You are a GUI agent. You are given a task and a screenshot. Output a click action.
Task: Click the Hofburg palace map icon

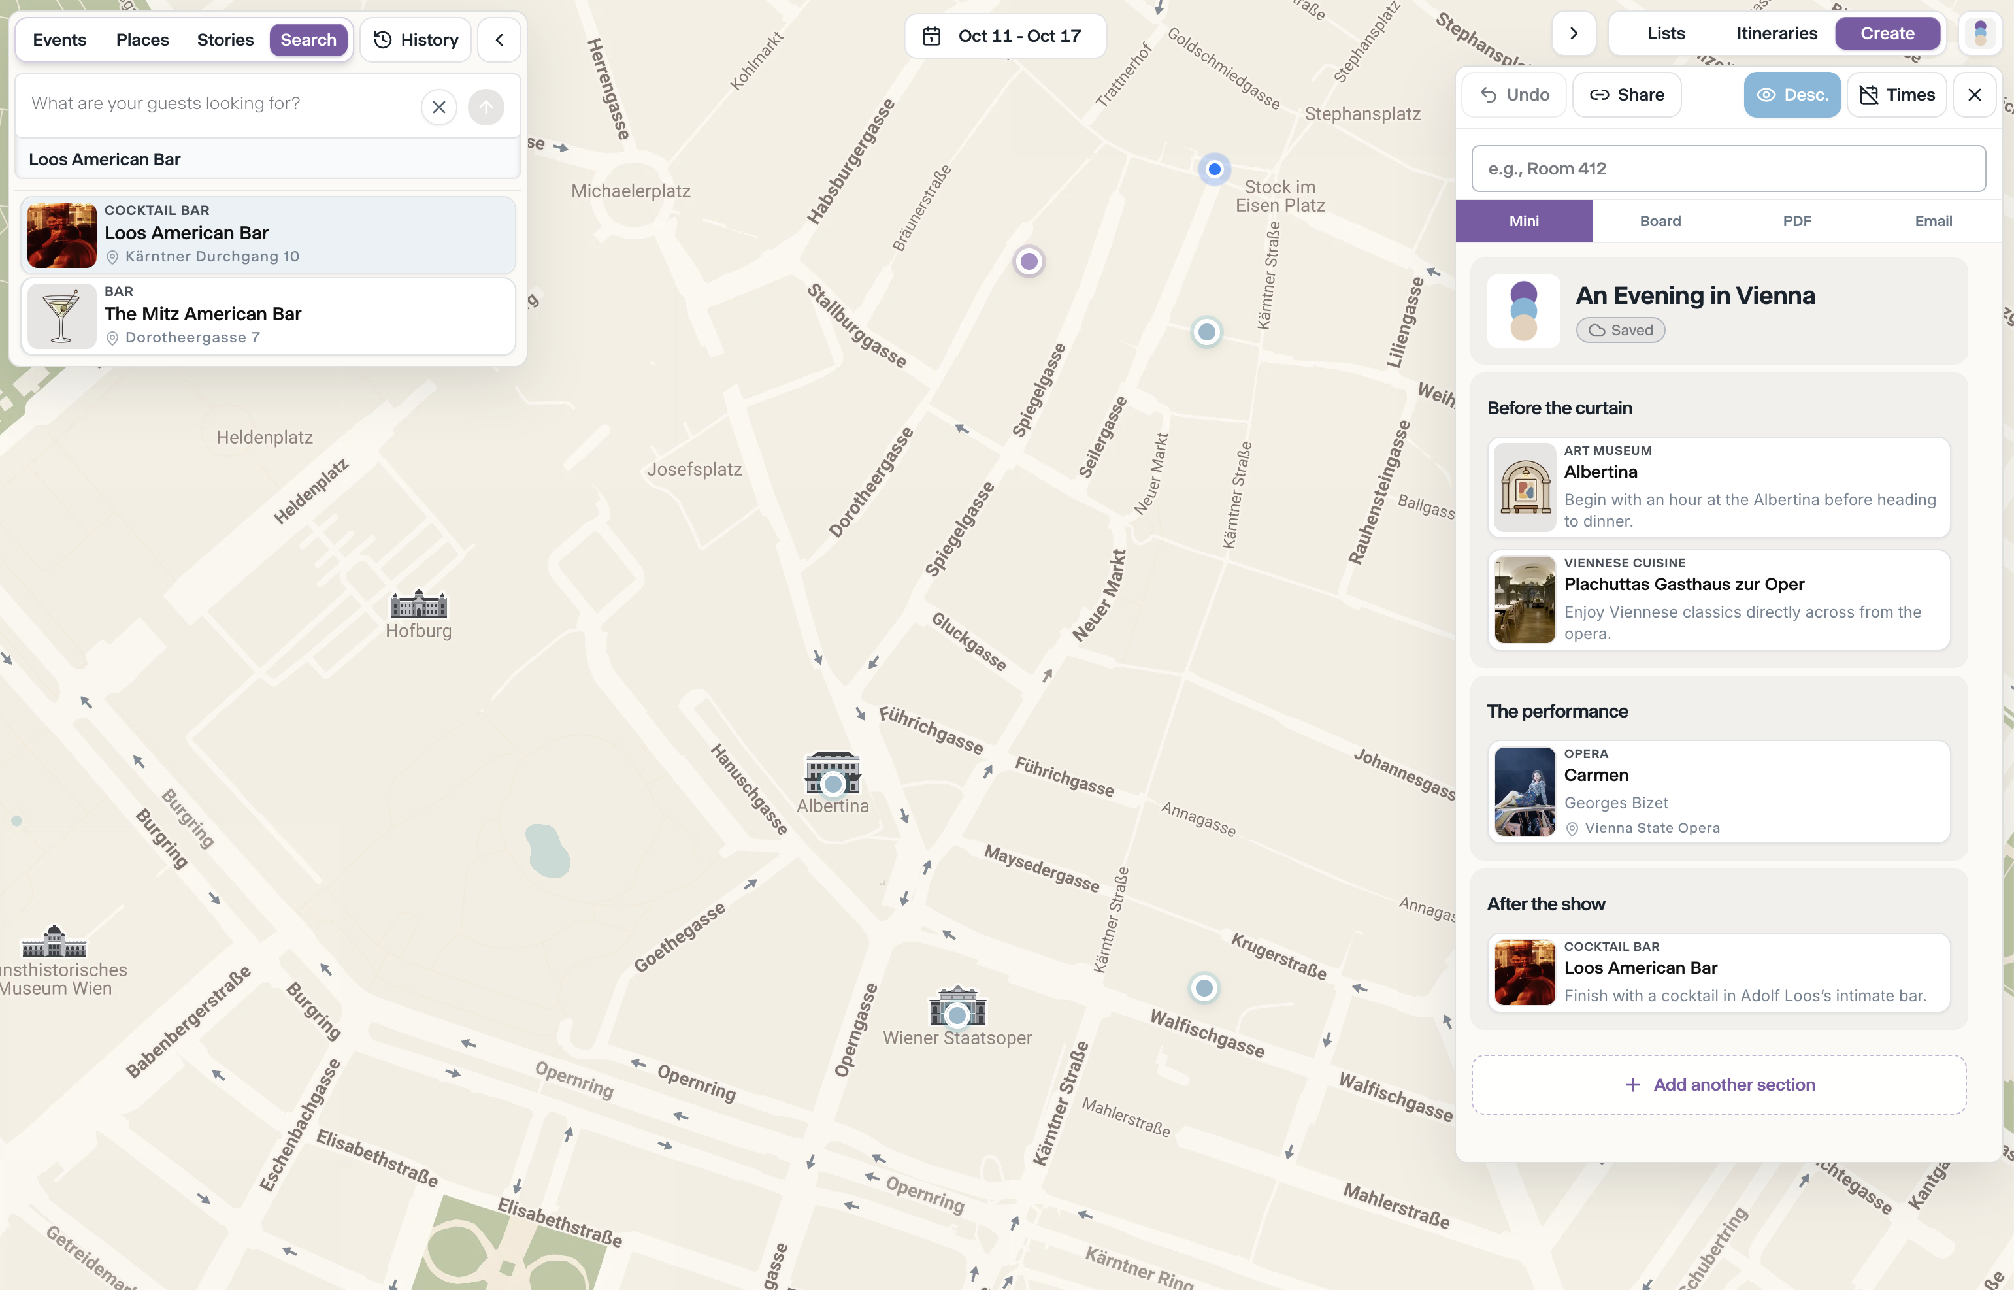click(x=419, y=604)
